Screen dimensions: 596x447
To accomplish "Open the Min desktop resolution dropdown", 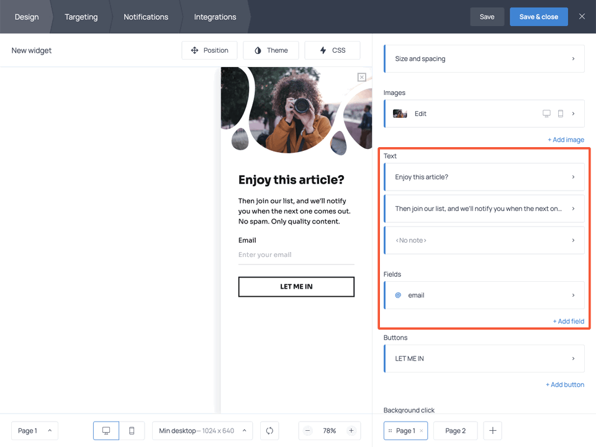I will coord(202,430).
